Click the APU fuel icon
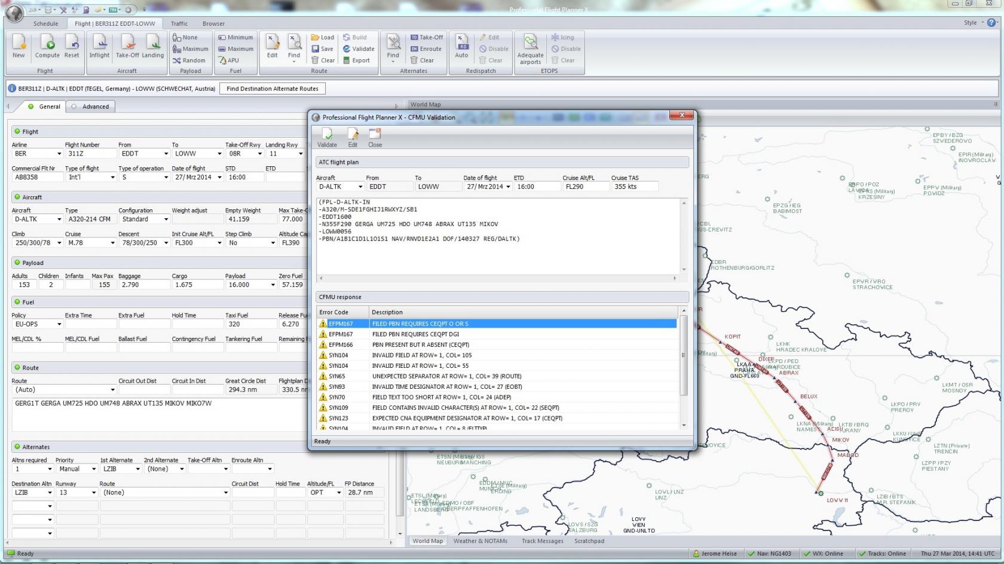Image resolution: width=1004 pixels, height=564 pixels. [x=229, y=60]
